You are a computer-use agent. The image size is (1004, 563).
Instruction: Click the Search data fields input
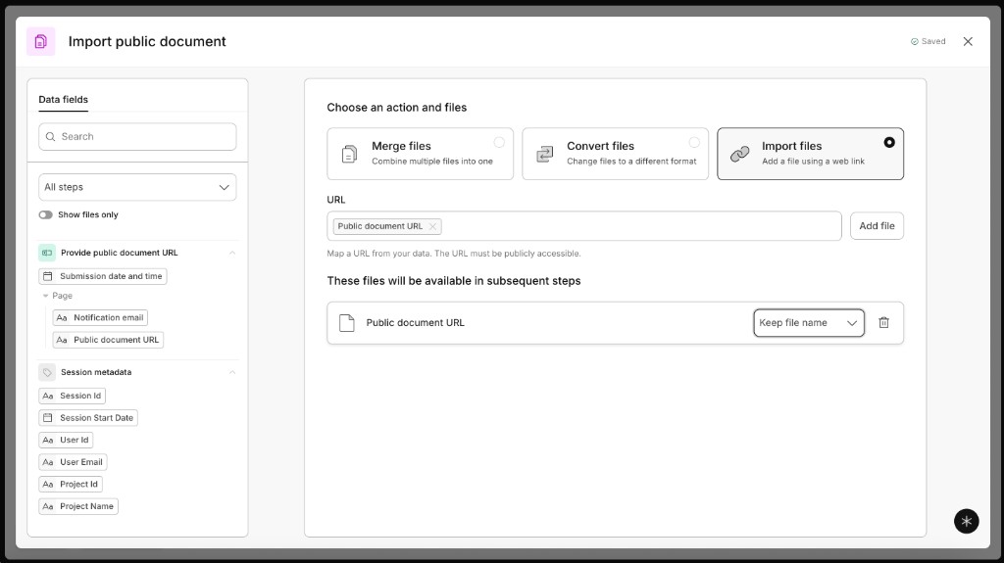(x=137, y=137)
